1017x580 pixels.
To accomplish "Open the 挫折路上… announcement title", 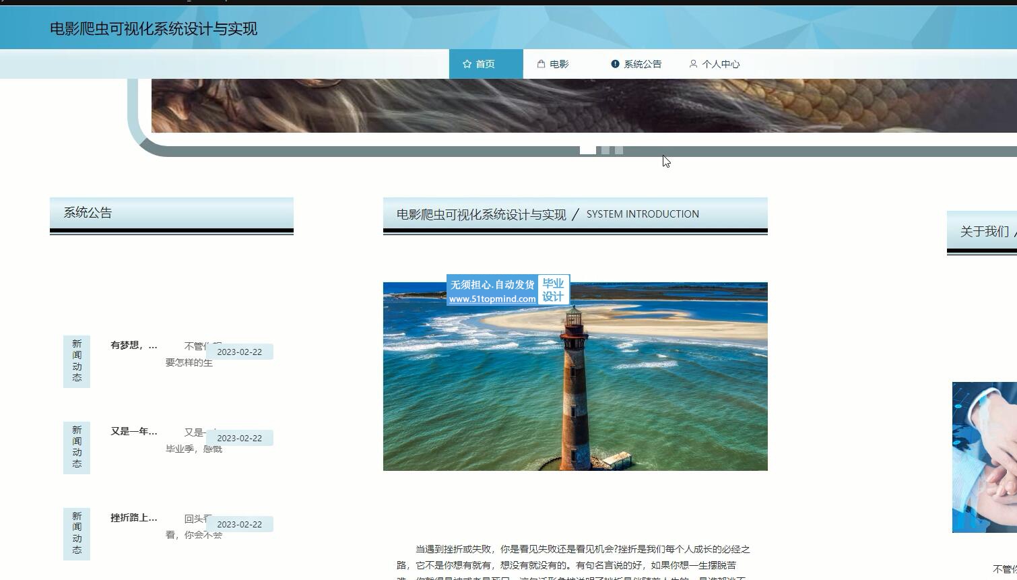I will [133, 518].
